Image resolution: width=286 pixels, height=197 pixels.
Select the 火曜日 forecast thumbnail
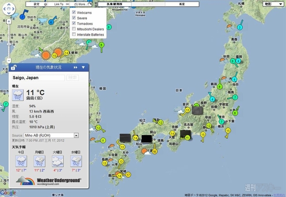[x=58, y=161]
